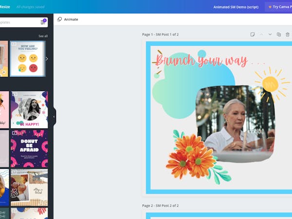
Task: Select the Be Happy template
Action: pos(29,109)
